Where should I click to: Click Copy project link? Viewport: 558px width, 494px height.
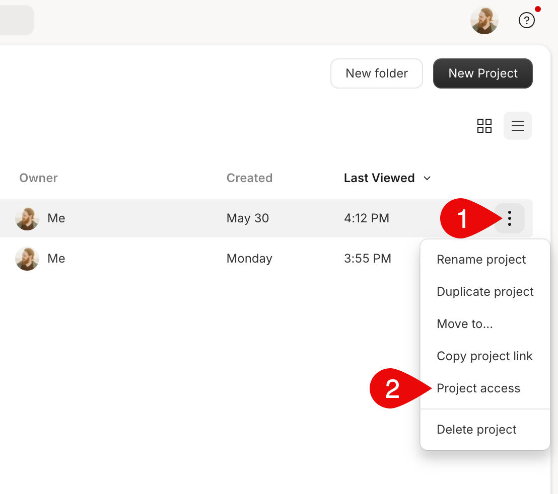pyautogui.click(x=484, y=356)
